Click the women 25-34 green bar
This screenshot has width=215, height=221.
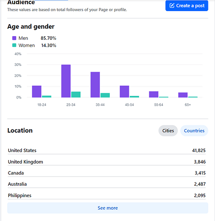(76, 95)
